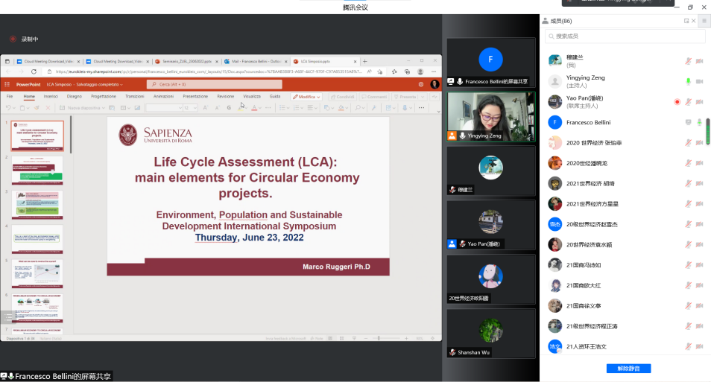Select slide 3 thumbnail in slide panel
The width and height of the screenshot is (711, 382).
coord(37,205)
